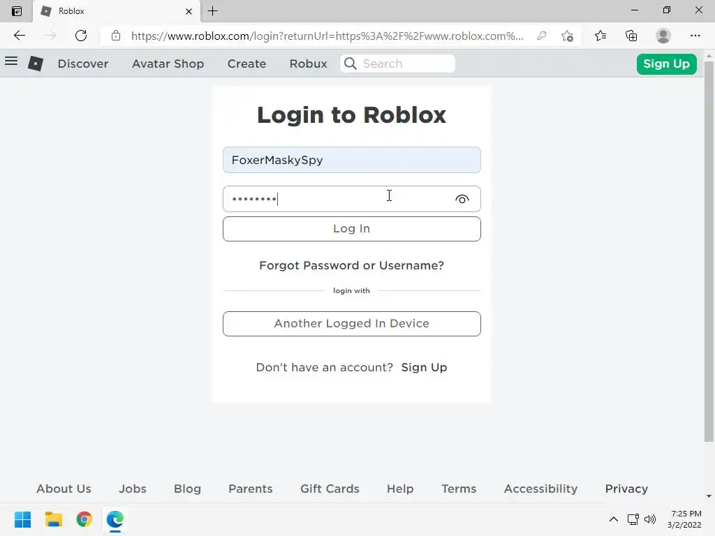
Task: Go to the Create page
Action: pos(246,64)
